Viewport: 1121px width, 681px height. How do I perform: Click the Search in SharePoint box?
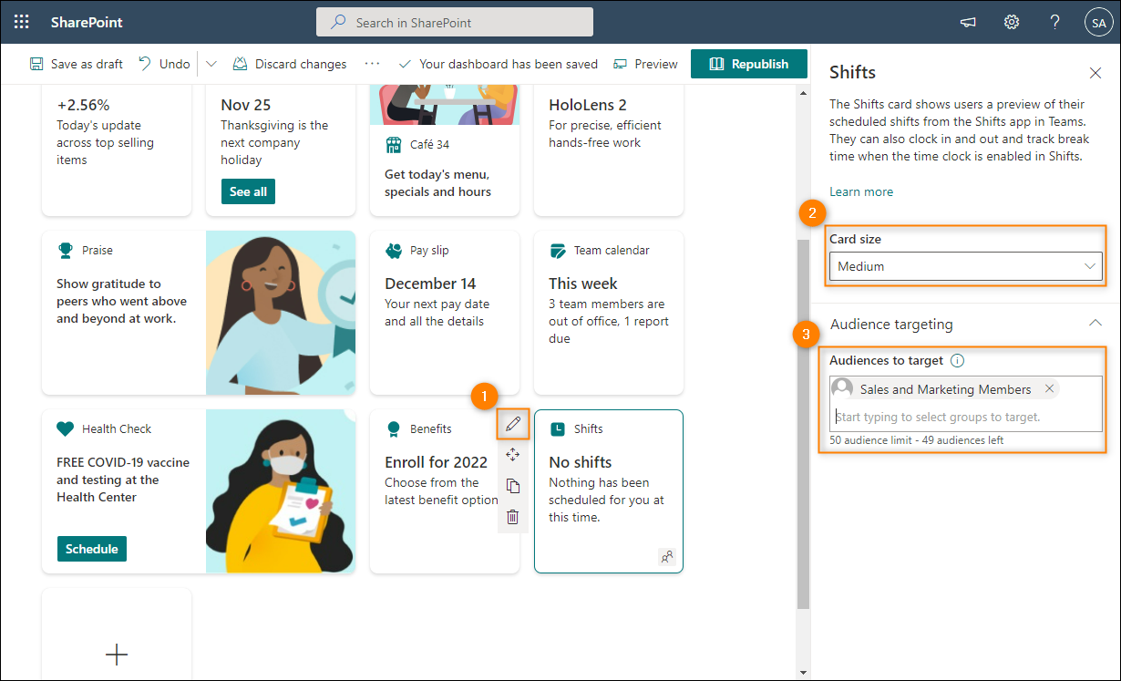(455, 22)
